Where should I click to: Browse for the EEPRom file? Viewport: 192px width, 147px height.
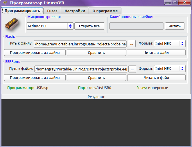coord(132,69)
